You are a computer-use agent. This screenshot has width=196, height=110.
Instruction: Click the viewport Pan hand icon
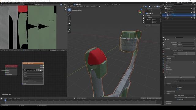tap(143, 18)
